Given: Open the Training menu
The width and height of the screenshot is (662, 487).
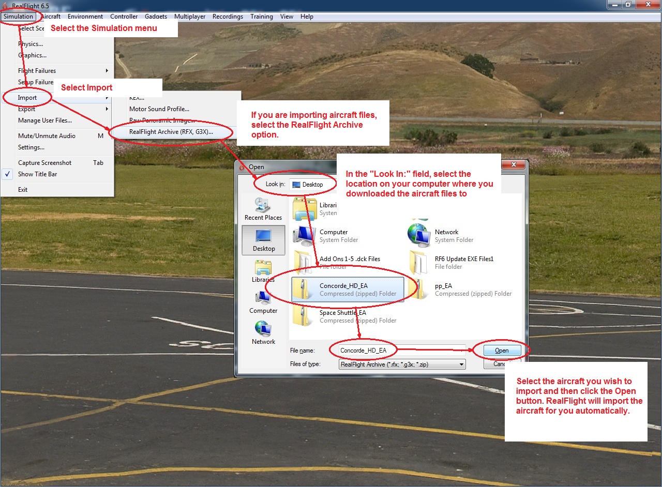Looking at the screenshot, I should click(262, 17).
